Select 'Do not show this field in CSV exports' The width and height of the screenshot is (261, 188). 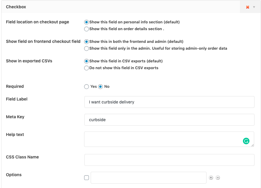[x=87, y=68]
